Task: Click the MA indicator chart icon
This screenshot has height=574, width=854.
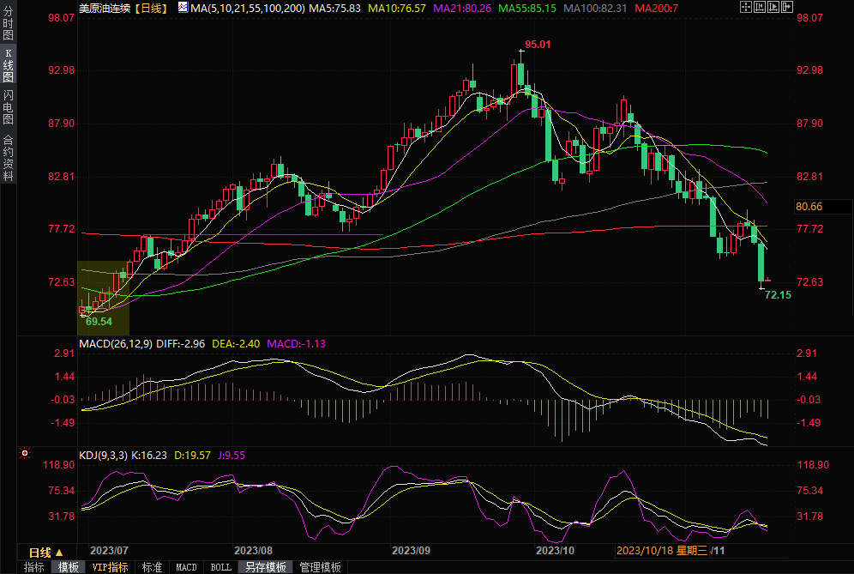Action: (183, 8)
